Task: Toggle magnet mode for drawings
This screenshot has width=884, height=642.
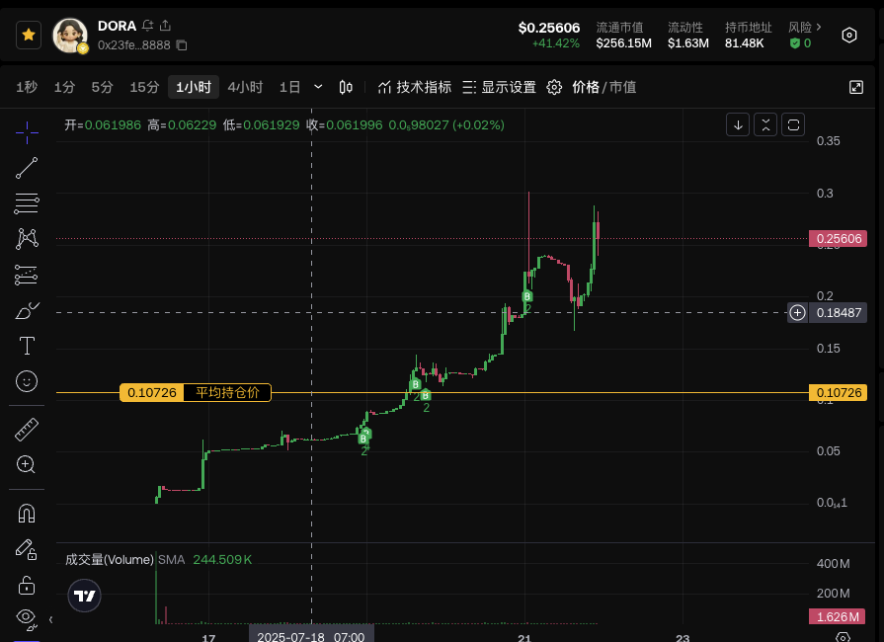Action: tap(27, 513)
